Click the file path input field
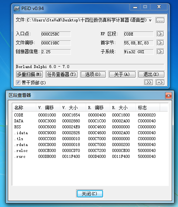Screen dimensions: 178x207 tap(89, 20)
